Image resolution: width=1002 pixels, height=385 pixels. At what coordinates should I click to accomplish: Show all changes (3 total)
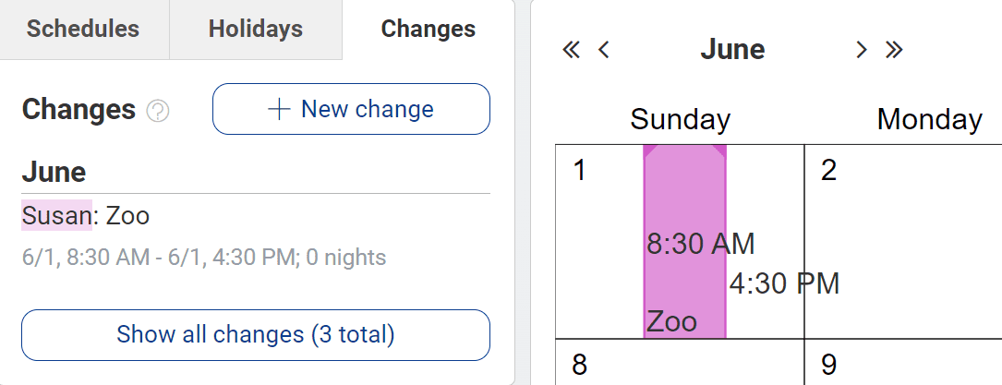coord(256,334)
